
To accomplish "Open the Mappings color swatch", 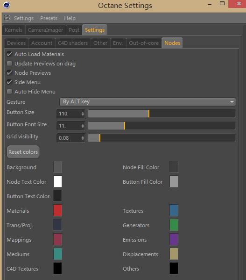I will [x=57, y=239].
